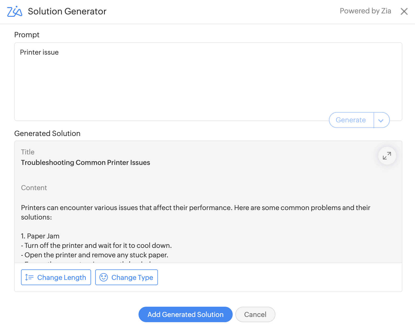Cancel the solution generation
The image size is (415, 334).
[255, 314]
